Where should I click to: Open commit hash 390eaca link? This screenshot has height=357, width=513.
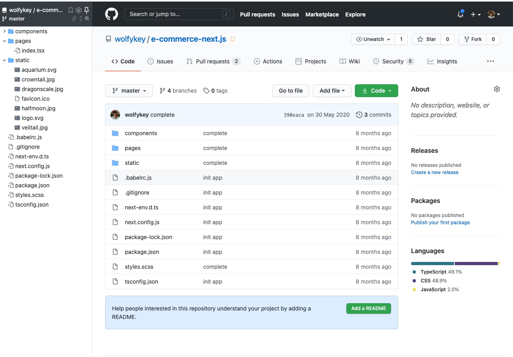click(294, 115)
